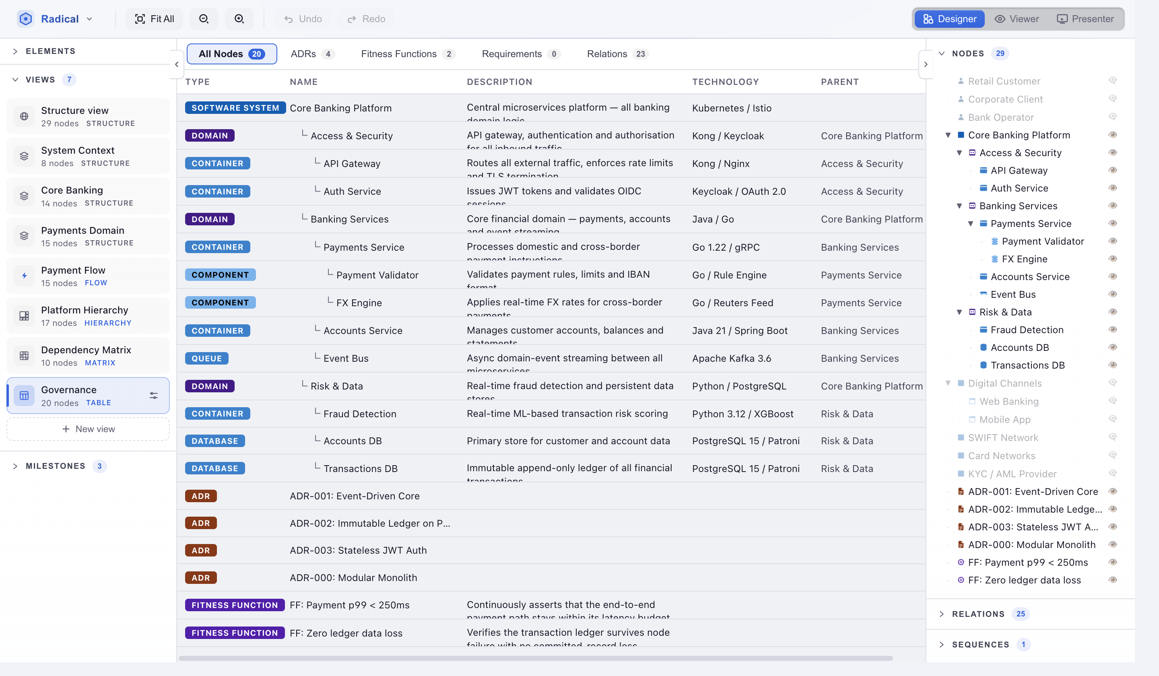1159x676 pixels.
Task: Click the API Gateway container icon in tree
Action: click(x=983, y=170)
